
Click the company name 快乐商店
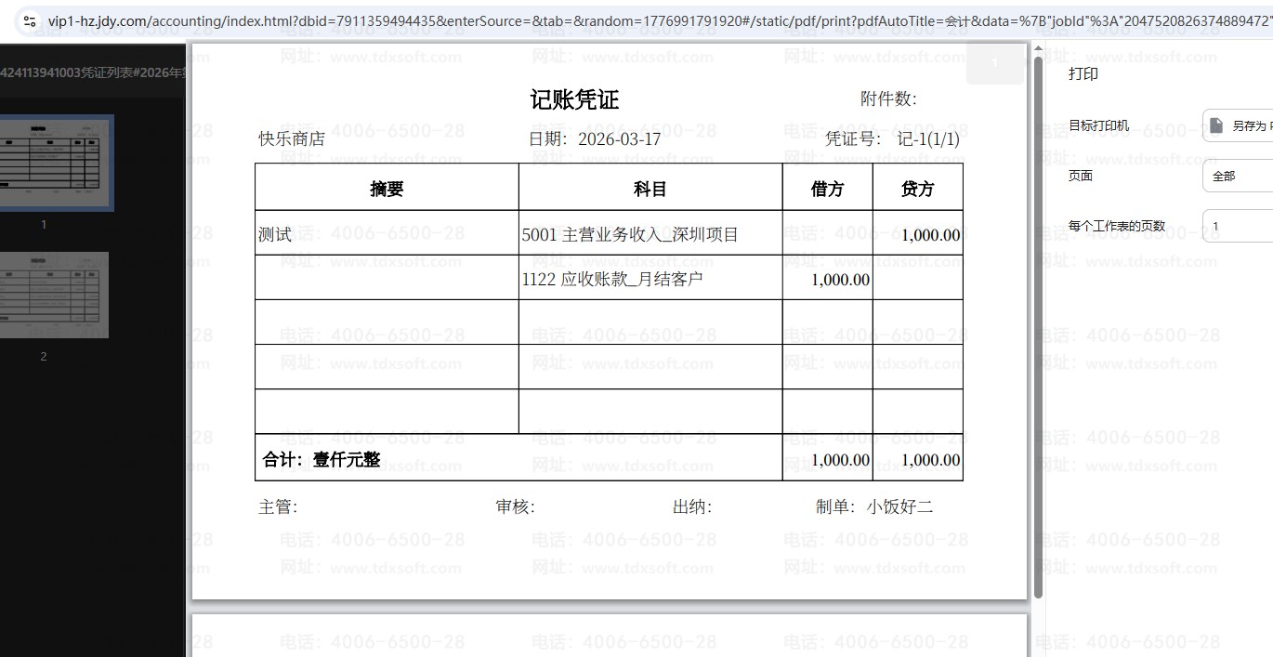(292, 139)
